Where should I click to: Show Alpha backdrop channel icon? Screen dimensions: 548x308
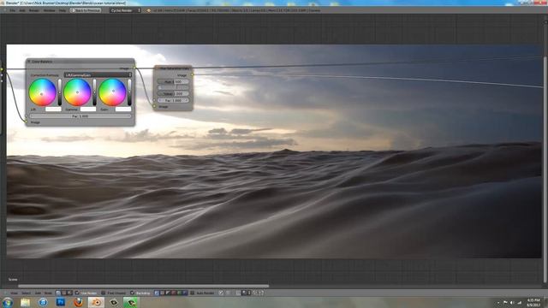[168, 293]
